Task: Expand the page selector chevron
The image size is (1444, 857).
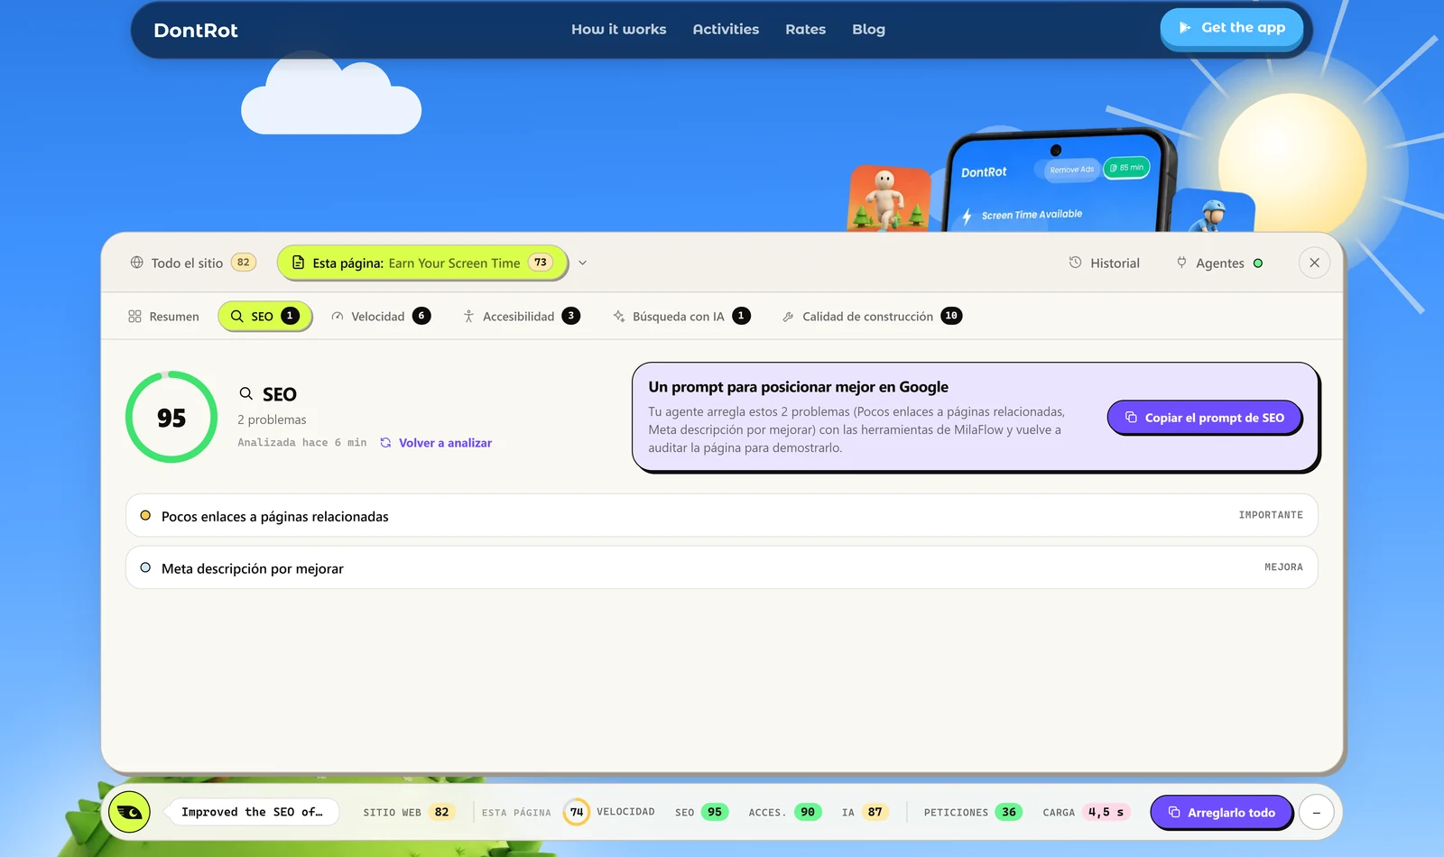Action: 582,263
